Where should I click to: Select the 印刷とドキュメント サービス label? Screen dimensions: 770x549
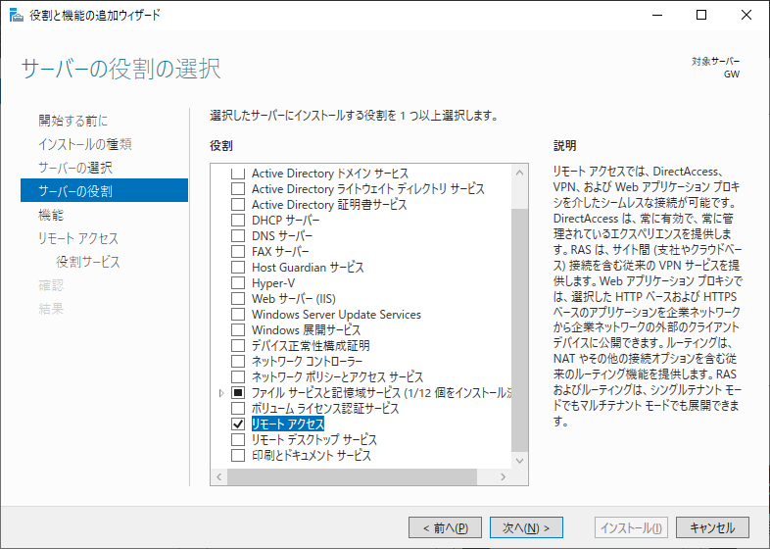pyautogui.click(x=312, y=455)
